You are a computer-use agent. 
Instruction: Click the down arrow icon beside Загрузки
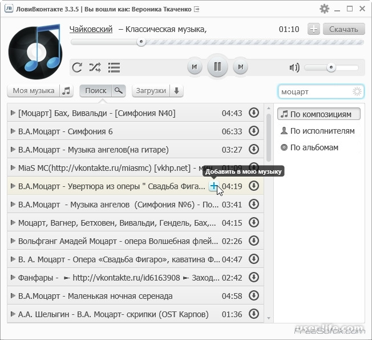[x=176, y=91]
